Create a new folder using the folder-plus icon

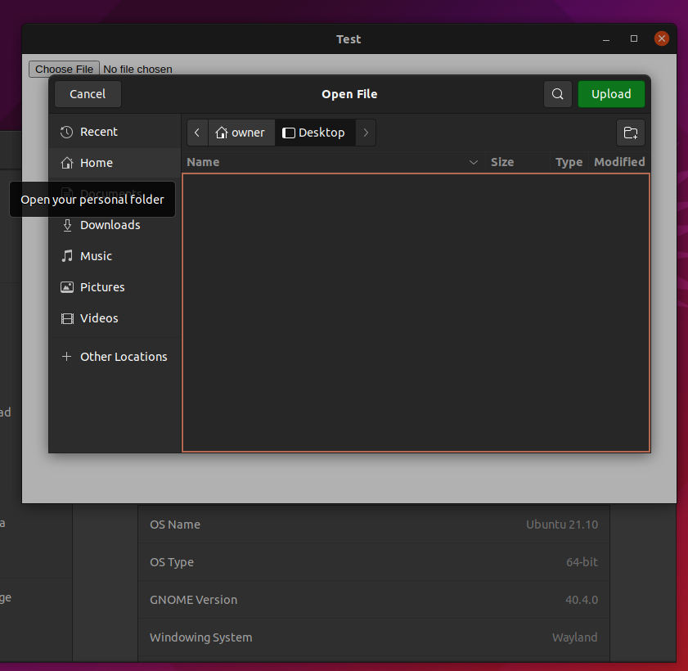click(x=631, y=133)
